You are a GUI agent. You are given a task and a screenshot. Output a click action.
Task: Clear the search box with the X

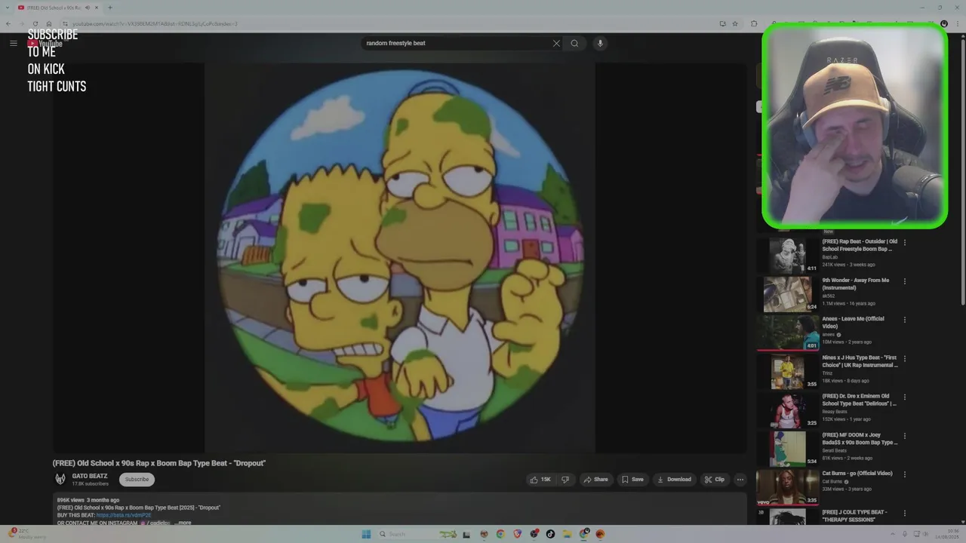coord(556,43)
